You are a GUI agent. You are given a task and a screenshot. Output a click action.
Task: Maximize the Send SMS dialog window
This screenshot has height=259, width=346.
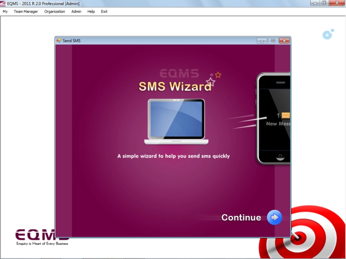273,41
